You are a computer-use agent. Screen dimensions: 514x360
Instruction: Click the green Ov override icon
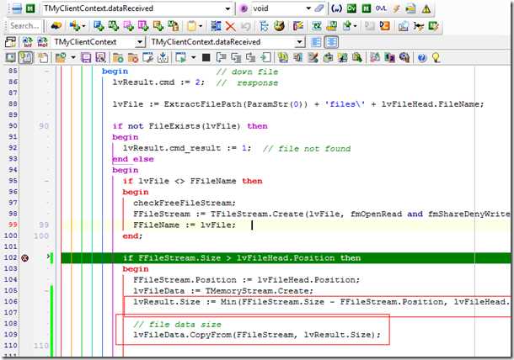(x=351, y=8)
